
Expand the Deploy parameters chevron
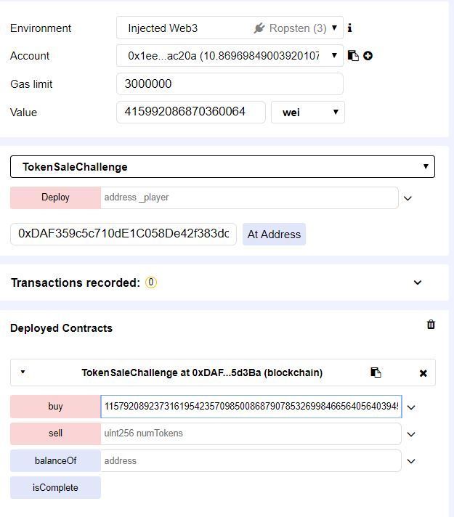tap(408, 198)
